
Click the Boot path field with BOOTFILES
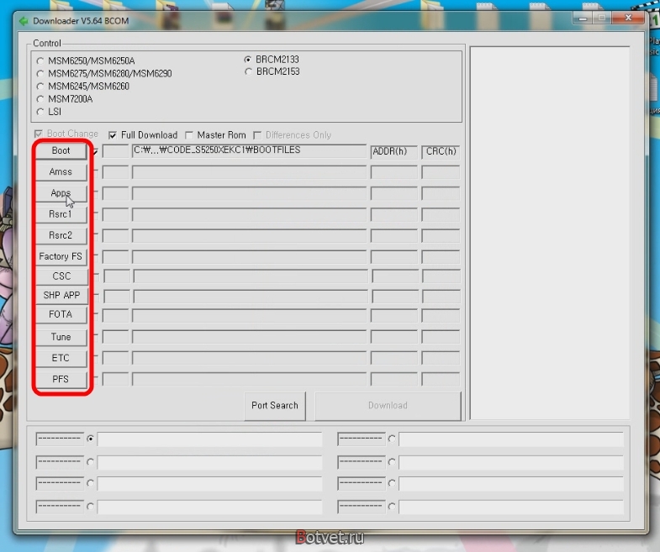coord(249,150)
